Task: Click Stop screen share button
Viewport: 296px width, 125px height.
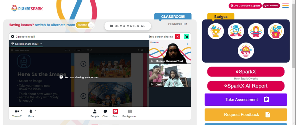Action: click(115, 113)
